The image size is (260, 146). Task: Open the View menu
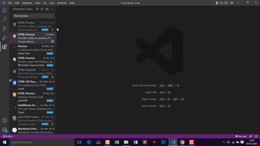point(38,3)
